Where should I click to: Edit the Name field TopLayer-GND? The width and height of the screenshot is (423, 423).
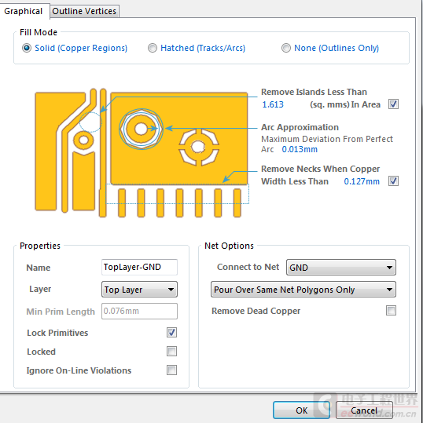(139, 267)
